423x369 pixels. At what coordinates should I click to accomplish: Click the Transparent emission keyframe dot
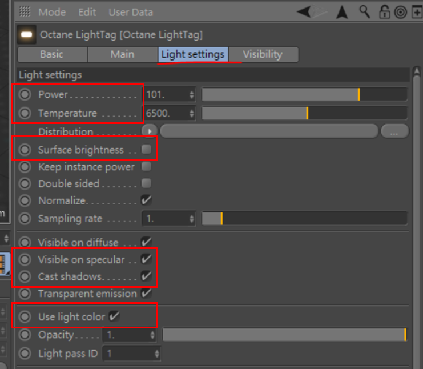25,294
